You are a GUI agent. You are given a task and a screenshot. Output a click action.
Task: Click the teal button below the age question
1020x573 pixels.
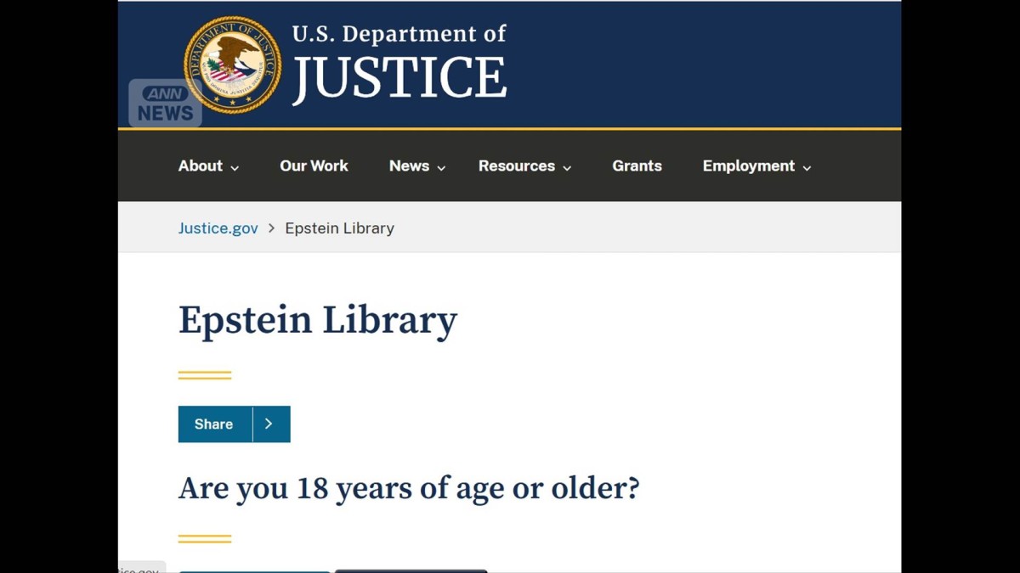[x=254, y=570]
